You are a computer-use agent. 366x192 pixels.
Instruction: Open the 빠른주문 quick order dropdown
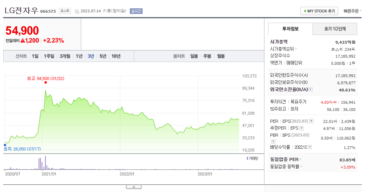coord(352,11)
